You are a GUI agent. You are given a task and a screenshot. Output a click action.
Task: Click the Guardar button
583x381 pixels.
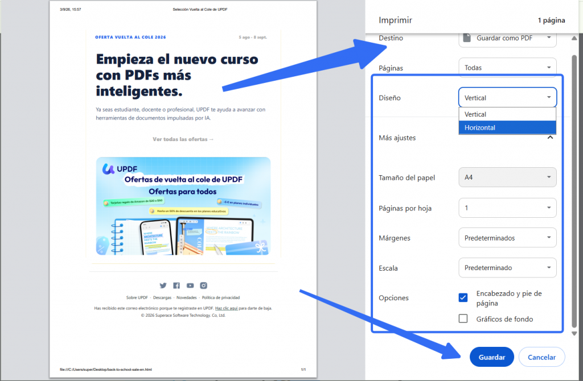[x=491, y=357]
